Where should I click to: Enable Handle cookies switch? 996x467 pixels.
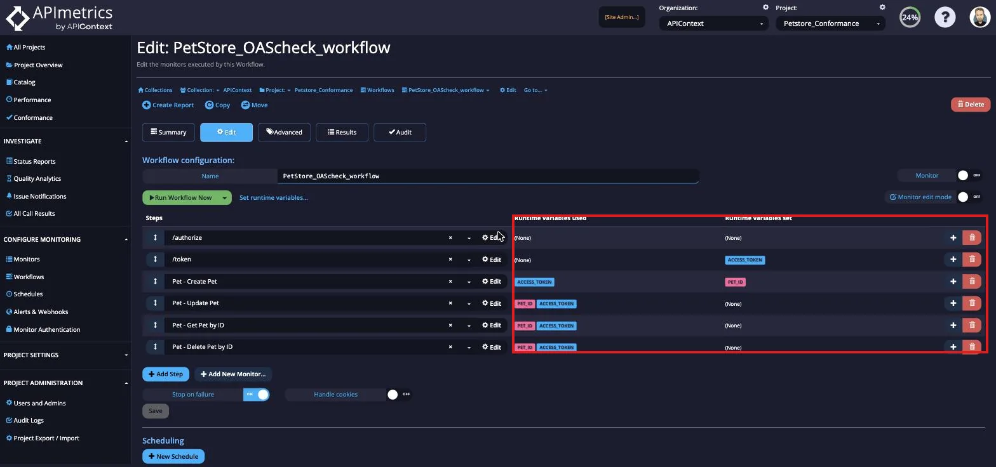pyautogui.click(x=399, y=394)
